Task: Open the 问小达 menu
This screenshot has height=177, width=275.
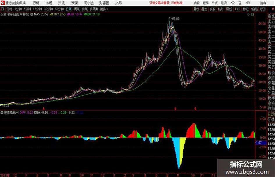Action: tap(88, 3)
